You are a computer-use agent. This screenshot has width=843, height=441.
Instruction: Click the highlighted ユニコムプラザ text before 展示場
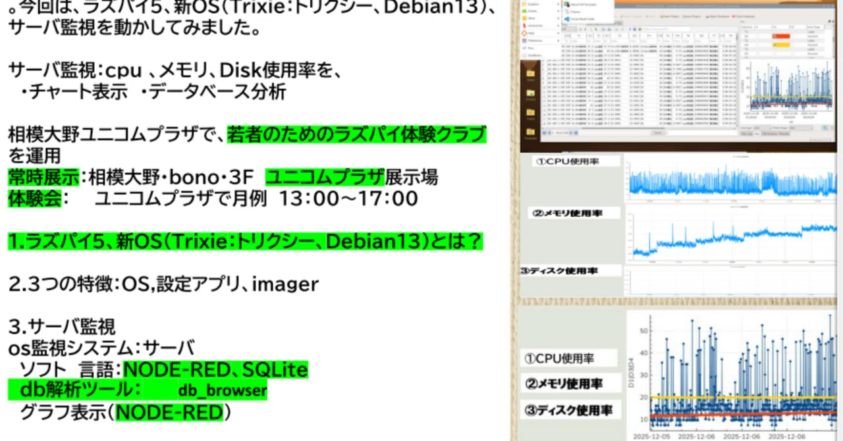click(325, 176)
